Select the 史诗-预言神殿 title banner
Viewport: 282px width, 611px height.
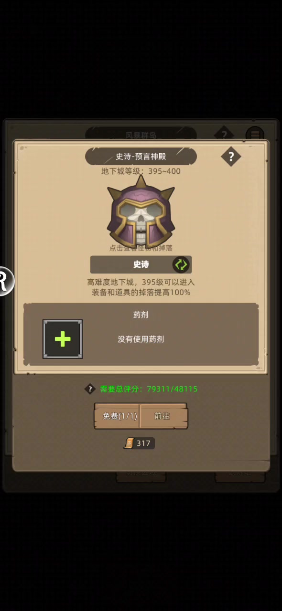pos(141,156)
